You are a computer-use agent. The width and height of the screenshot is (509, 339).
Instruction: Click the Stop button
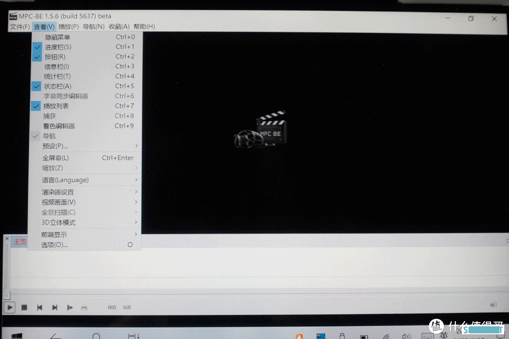tap(24, 307)
